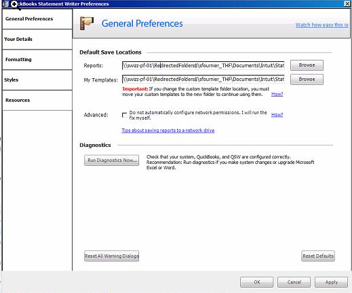Image resolution: width=352 pixels, height=293 pixels.
Task: Switch to Your Details tab
Action: tap(37, 39)
